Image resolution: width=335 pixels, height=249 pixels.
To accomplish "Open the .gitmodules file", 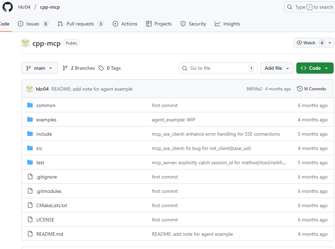I will [49, 191].
